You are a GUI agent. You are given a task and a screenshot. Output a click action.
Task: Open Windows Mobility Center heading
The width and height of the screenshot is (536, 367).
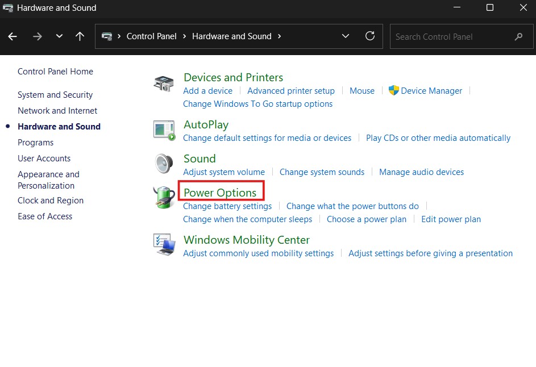(247, 240)
